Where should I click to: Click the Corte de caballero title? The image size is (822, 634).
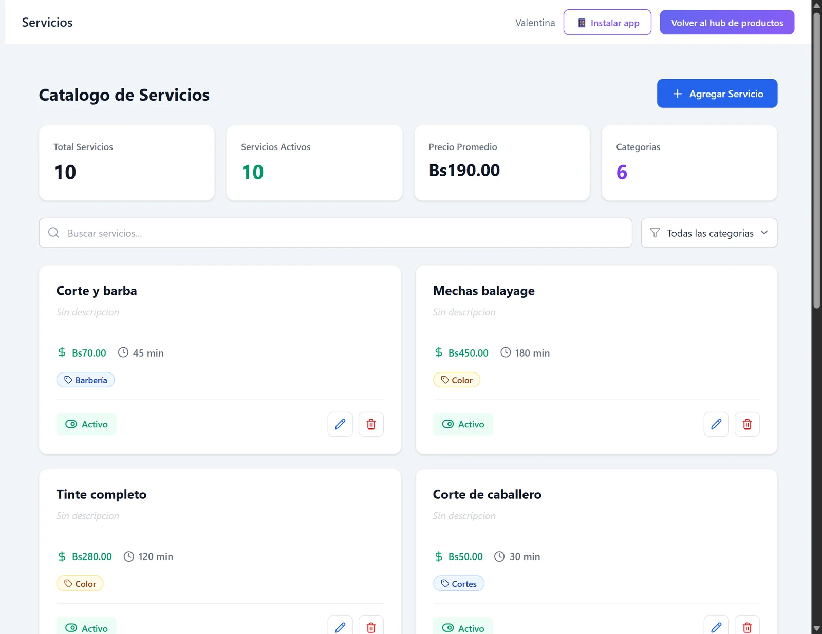(x=487, y=494)
